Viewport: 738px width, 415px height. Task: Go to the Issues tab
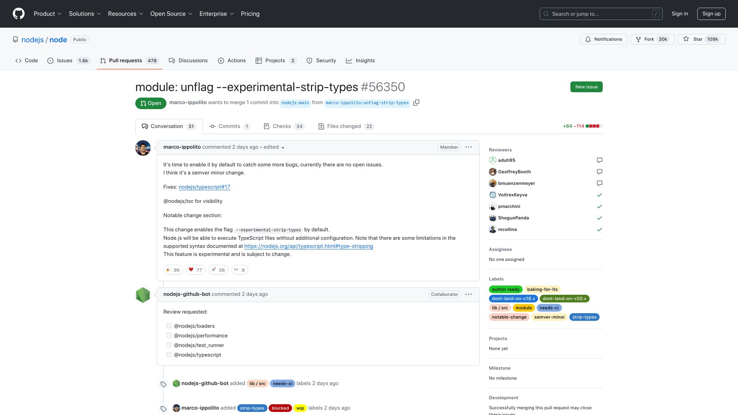pos(69,61)
